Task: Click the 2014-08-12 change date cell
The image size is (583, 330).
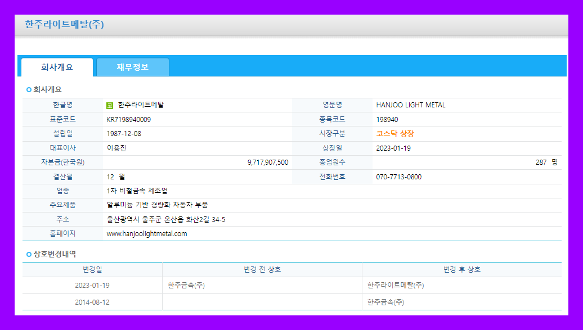Action: [92, 302]
